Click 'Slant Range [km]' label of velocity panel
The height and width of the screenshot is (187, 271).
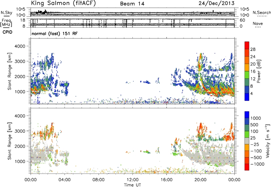(x=9, y=141)
